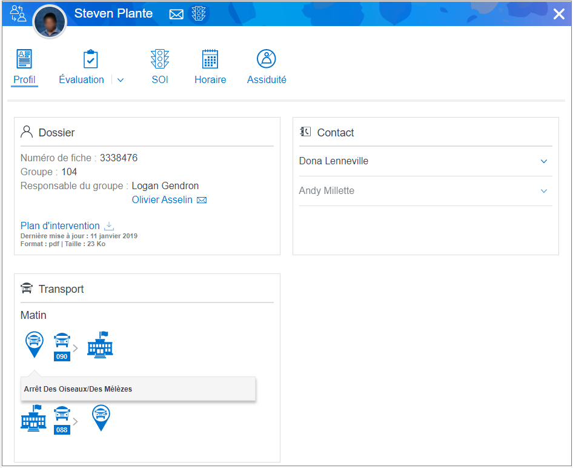Viewport: 573px width, 468px height.
Task: Open the Évaluation tab
Action: 82,68
